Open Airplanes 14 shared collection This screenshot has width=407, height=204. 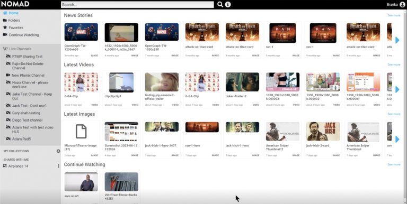pyautogui.click(x=18, y=166)
